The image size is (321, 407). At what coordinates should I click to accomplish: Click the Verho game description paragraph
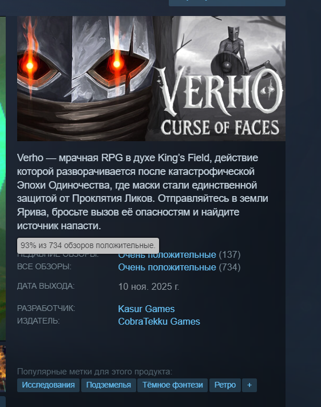[142, 191]
